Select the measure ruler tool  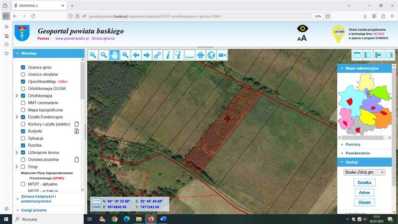coord(190,55)
